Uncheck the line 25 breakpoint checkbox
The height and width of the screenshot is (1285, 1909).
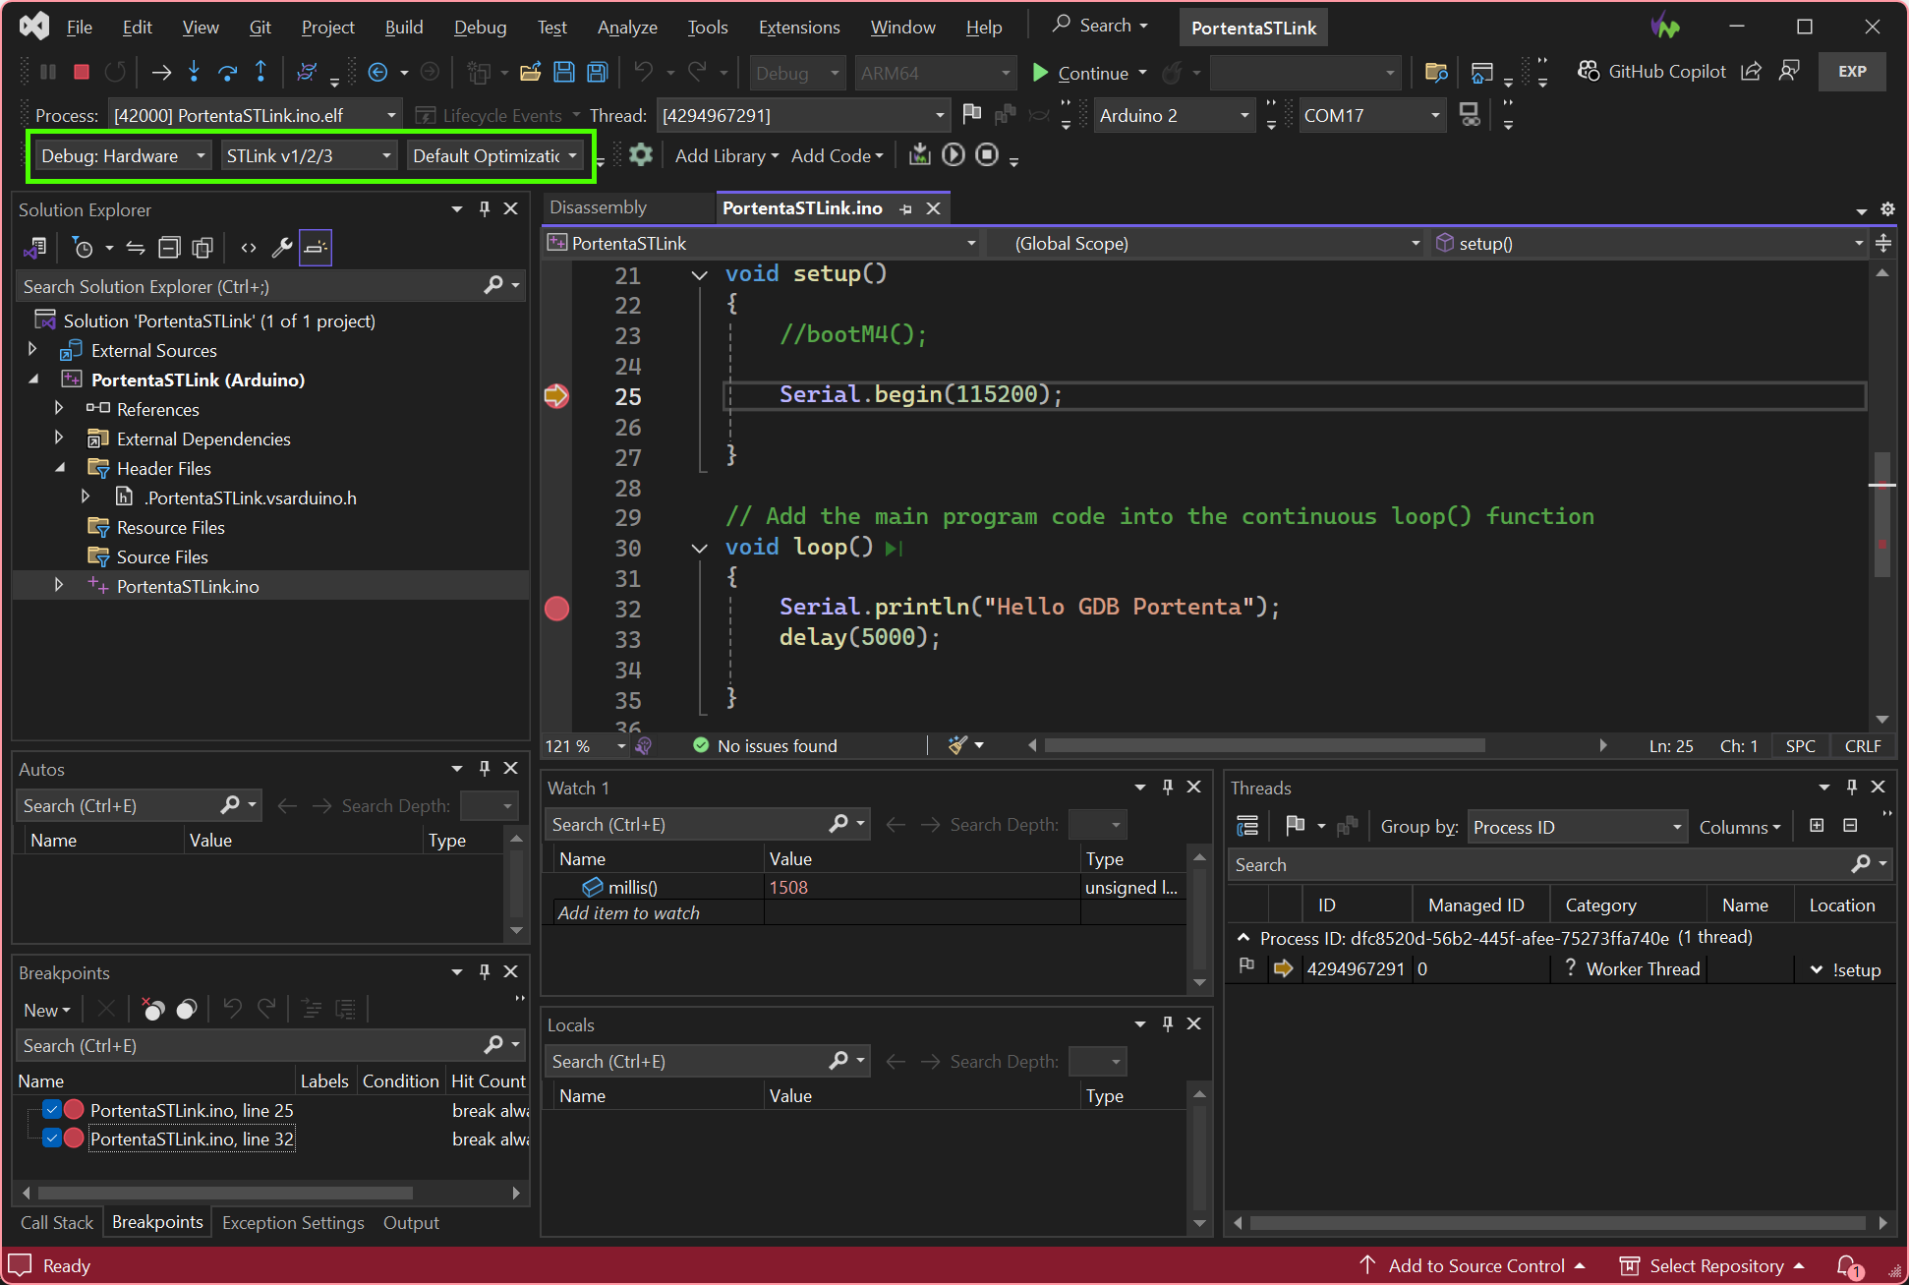(x=53, y=1110)
